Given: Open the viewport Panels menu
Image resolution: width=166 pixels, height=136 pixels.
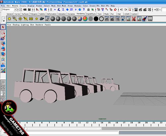Looking at the screenshot, I should [x=47, y=25].
